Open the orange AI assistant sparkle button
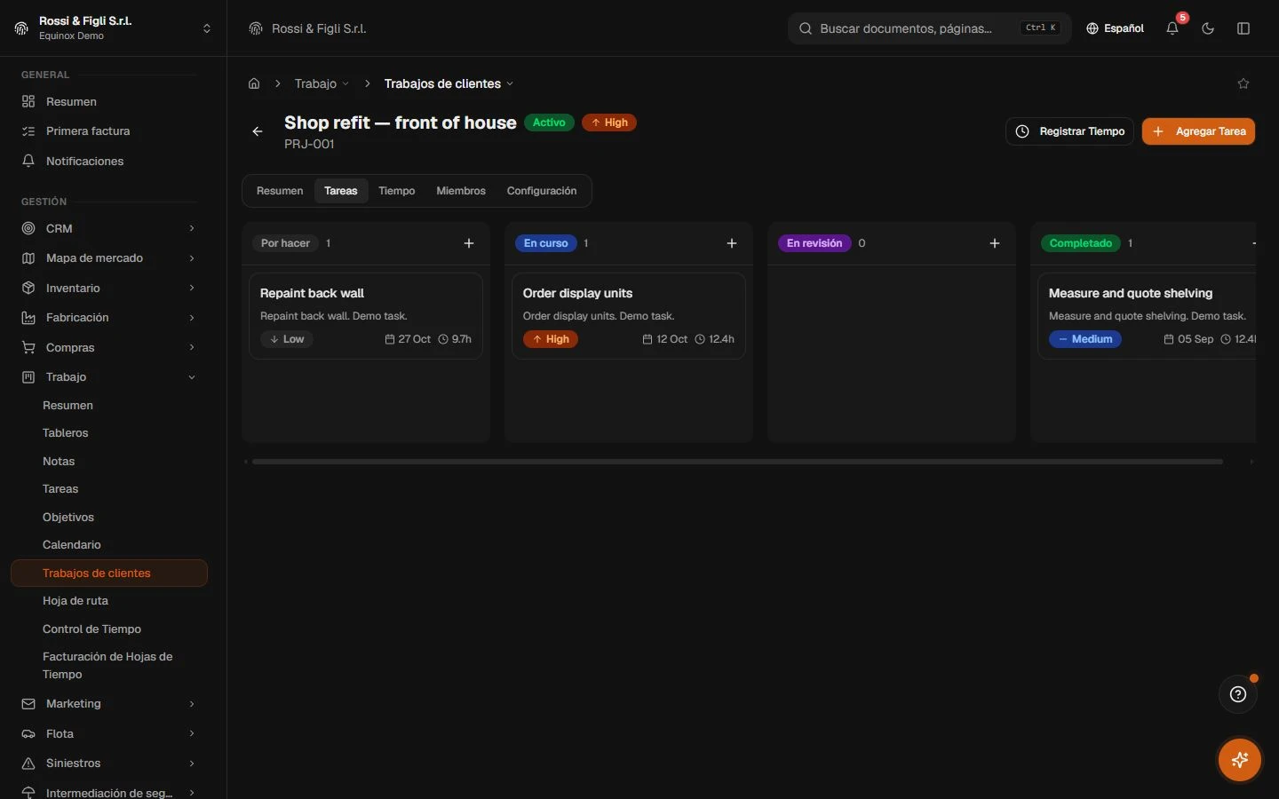The width and height of the screenshot is (1279, 799). pyautogui.click(x=1240, y=760)
